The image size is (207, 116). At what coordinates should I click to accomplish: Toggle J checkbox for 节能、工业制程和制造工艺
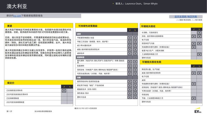194,98
